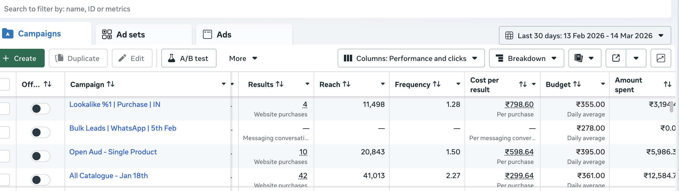Switch to the Ad sets tab
Image resolution: width=679 pixels, height=191 pixels.
(x=144, y=35)
